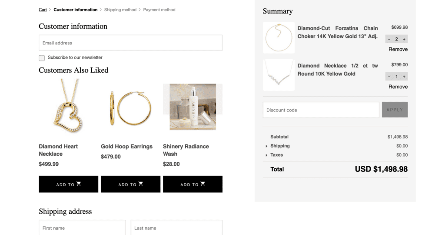Click cart icon under Gold Hoop Earrings

tap(141, 184)
